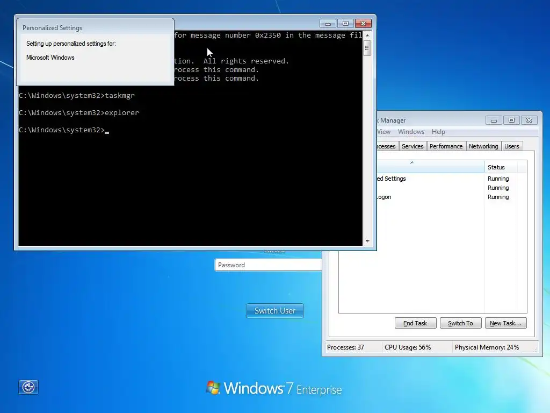The height and width of the screenshot is (413, 550).
Task: Click the 'Processes: 37' status bar entry
Action: point(345,347)
